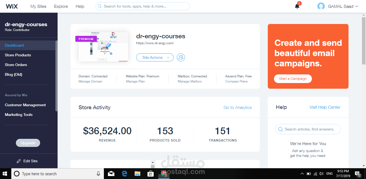The width and height of the screenshot is (366, 179).
Task: Click the Wix logo
Action: tap(12, 6)
